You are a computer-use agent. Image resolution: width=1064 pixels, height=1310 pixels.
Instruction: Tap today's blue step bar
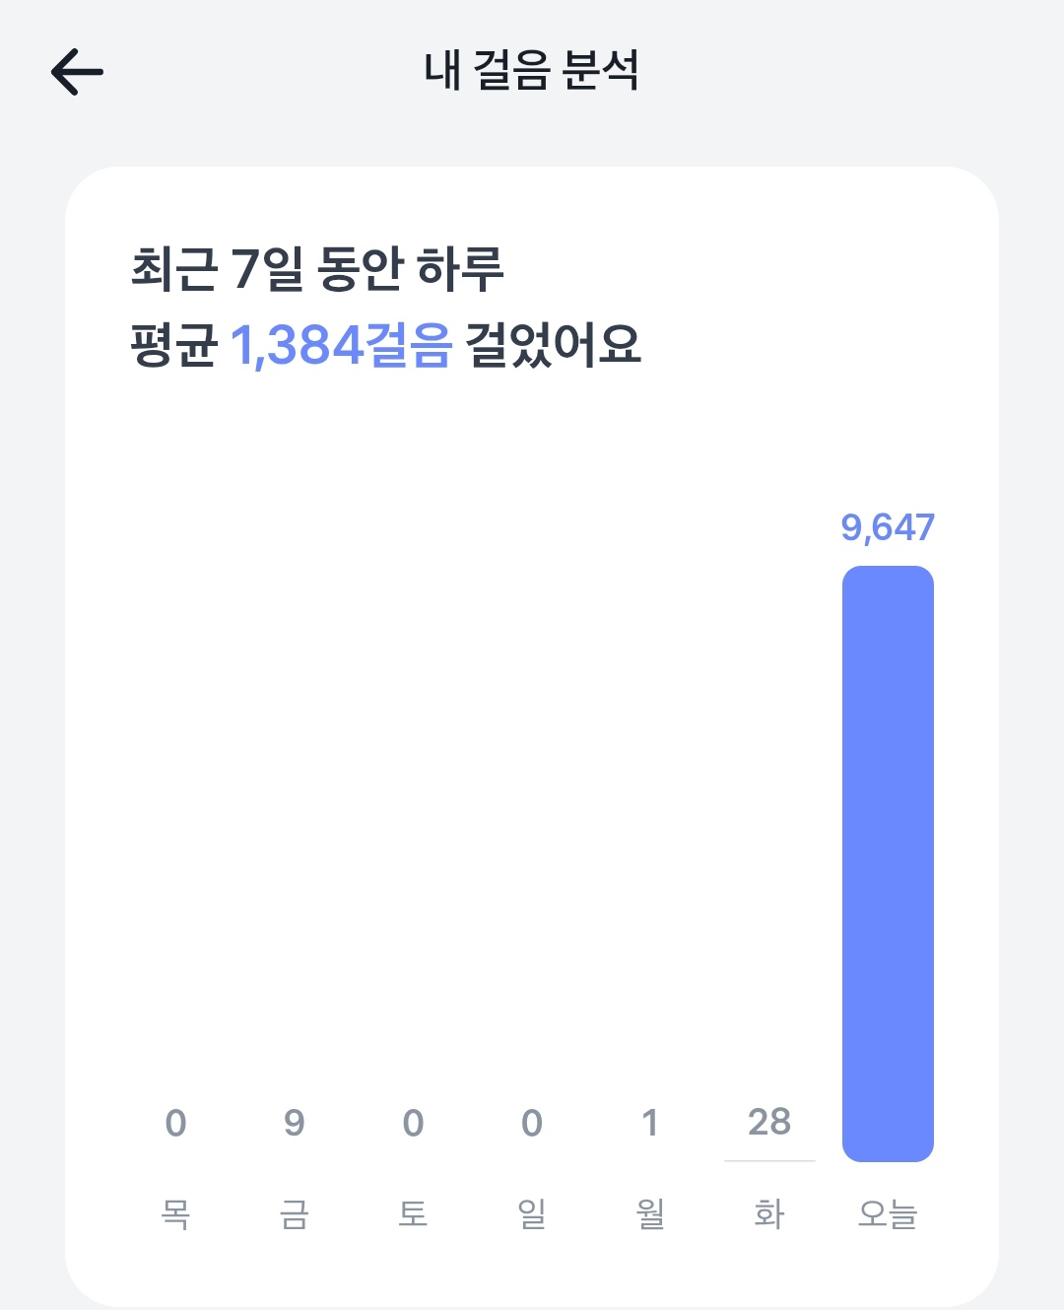(888, 862)
